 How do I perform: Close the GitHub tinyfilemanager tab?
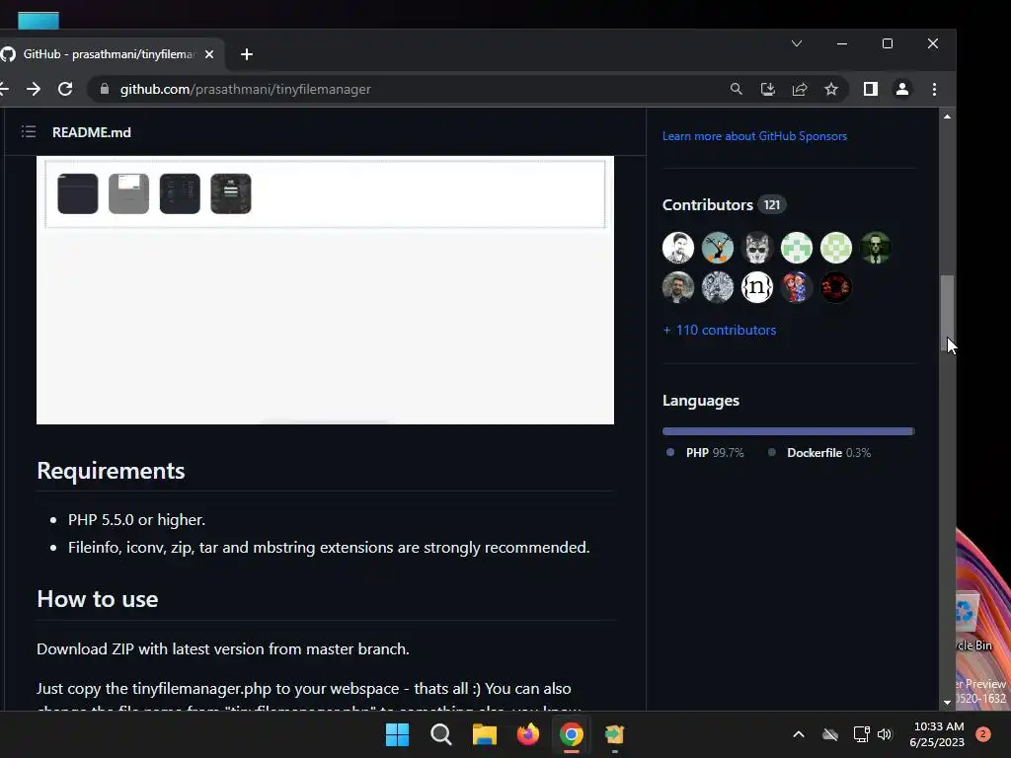[x=209, y=55]
